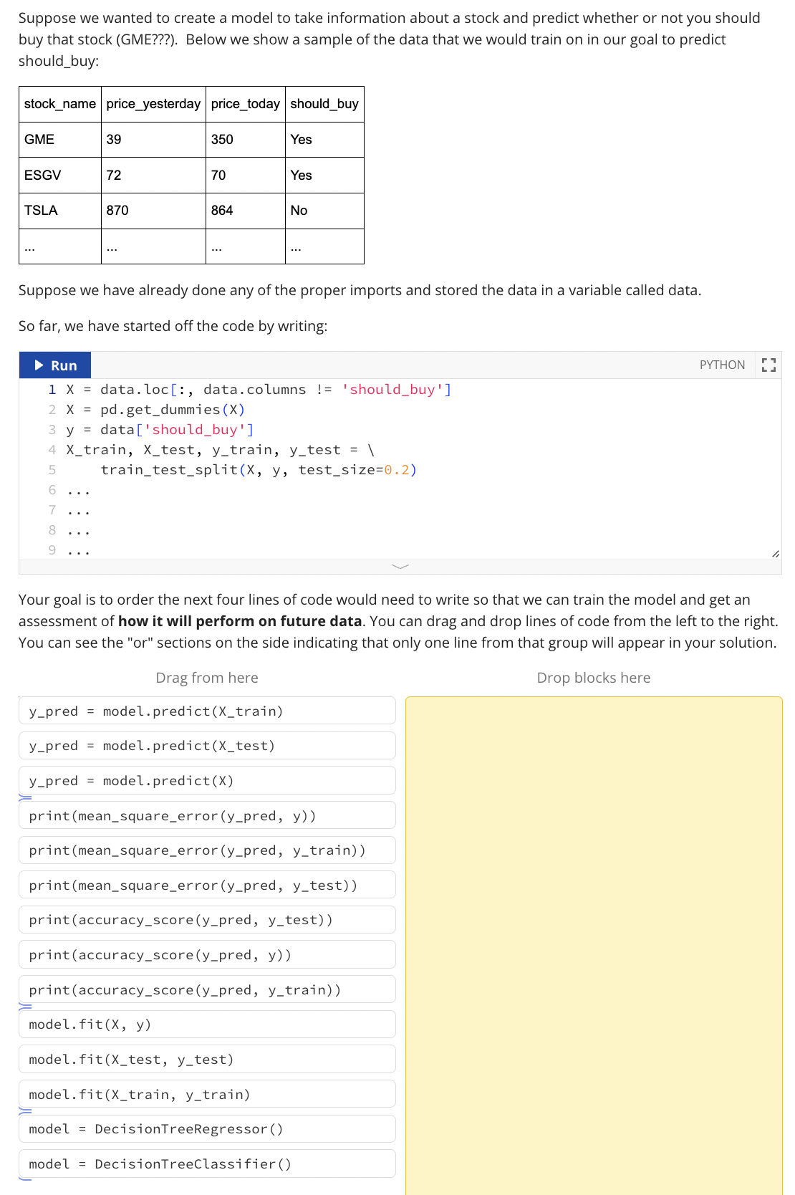795x1195 pixels.
Task: Click the value 864 in TSLA row
Action: (x=246, y=211)
